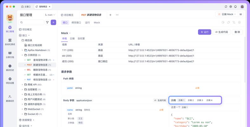Click the history clock icon in toolbar

click(223, 23)
